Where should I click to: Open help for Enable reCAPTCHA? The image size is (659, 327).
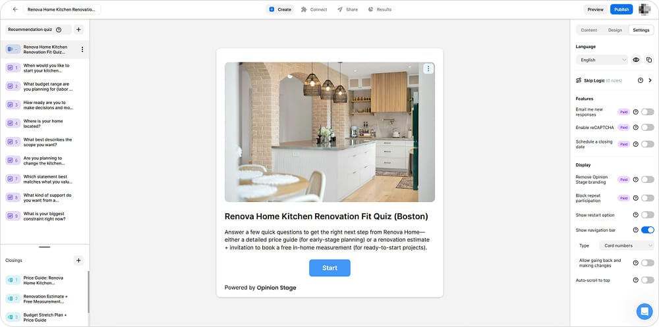tap(635, 127)
